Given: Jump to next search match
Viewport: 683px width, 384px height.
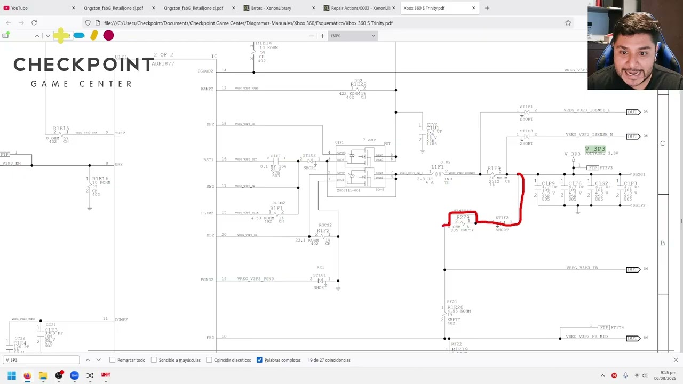Looking at the screenshot, I should tap(98, 360).
